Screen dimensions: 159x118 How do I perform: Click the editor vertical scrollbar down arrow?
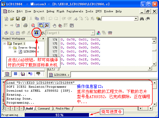(x=154, y=64)
